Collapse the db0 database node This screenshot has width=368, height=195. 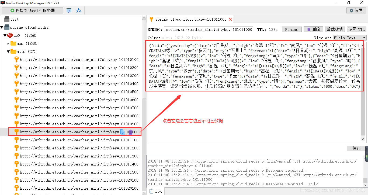tap(5, 35)
